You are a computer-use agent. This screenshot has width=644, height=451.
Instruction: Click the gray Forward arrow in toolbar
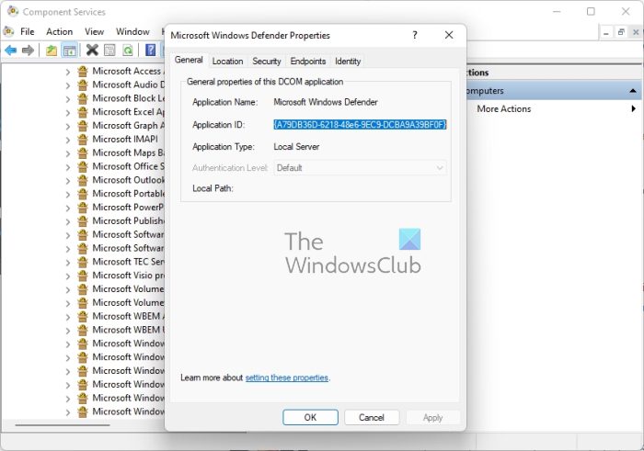tap(28, 51)
